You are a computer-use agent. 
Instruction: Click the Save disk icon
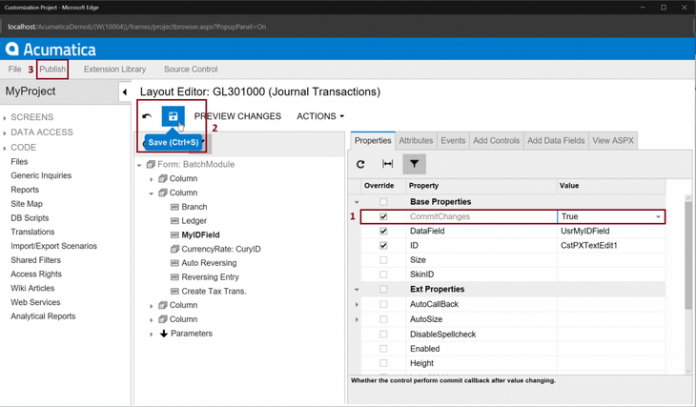tap(174, 116)
